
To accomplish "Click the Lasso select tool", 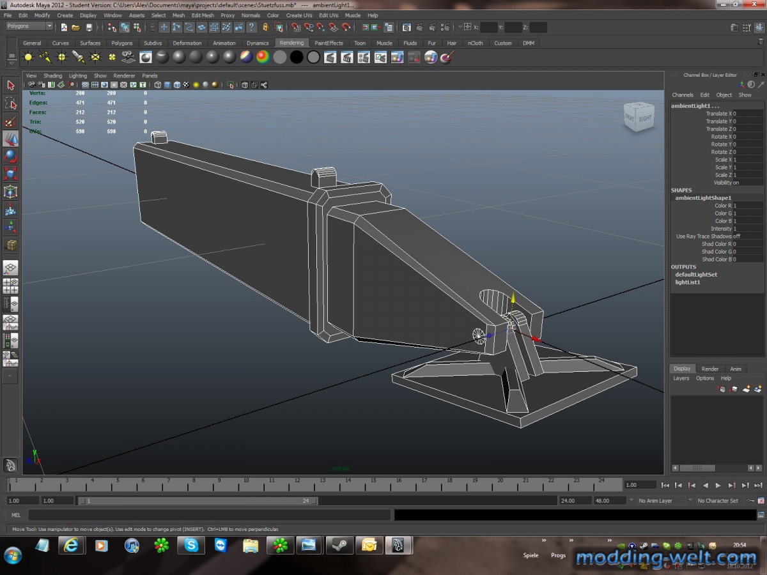I will coord(10,103).
